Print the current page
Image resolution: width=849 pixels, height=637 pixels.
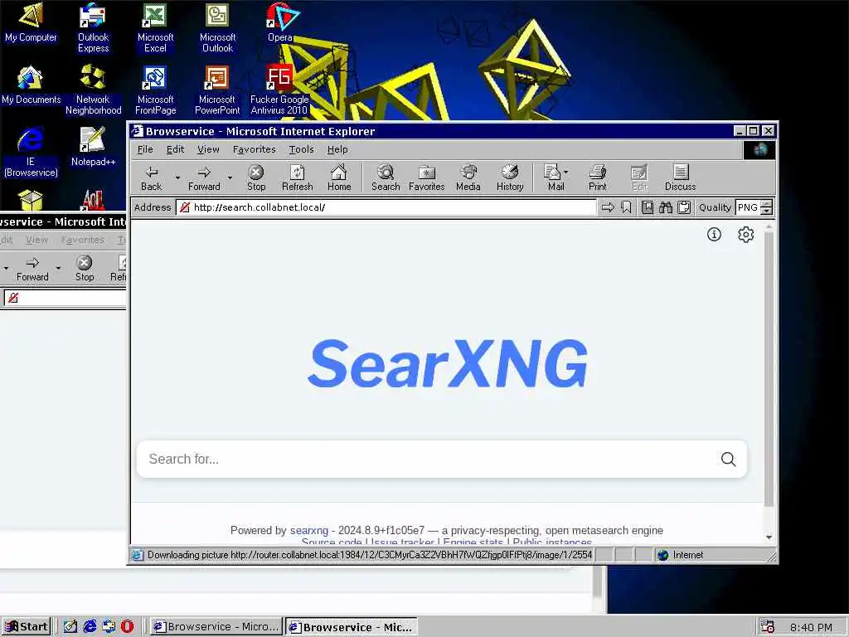(597, 178)
